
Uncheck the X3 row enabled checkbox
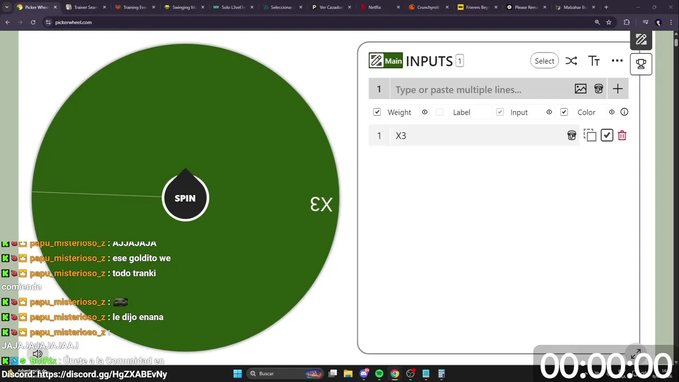607,135
